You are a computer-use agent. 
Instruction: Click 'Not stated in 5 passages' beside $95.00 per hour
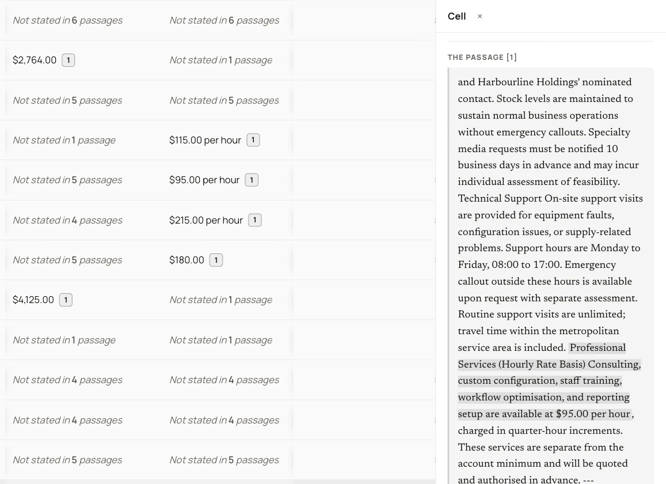[x=67, y=180]
